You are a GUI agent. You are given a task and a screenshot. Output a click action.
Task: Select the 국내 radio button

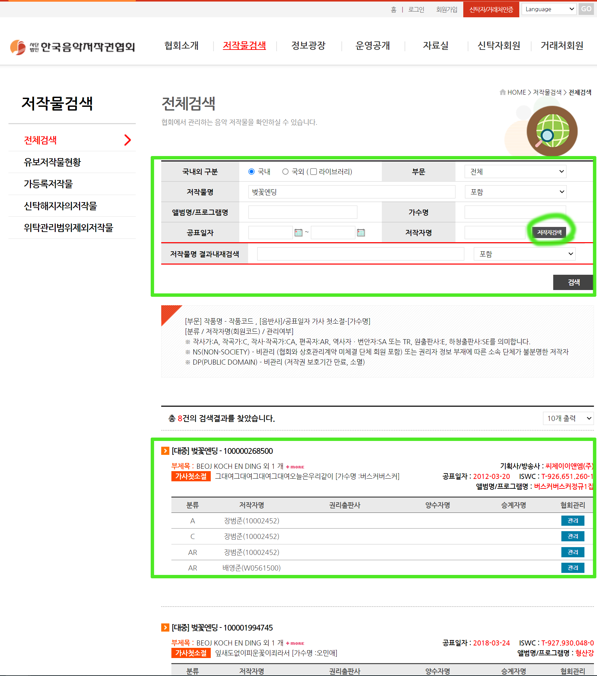(x=251, y=172)
